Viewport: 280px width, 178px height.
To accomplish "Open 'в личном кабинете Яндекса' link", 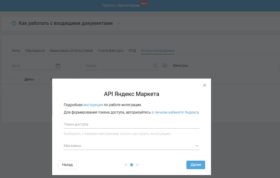I will click(x=175, y=112).
